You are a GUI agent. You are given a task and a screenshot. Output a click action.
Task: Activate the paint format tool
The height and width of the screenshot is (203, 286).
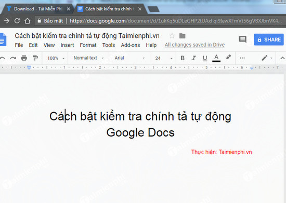coord(35,58)
